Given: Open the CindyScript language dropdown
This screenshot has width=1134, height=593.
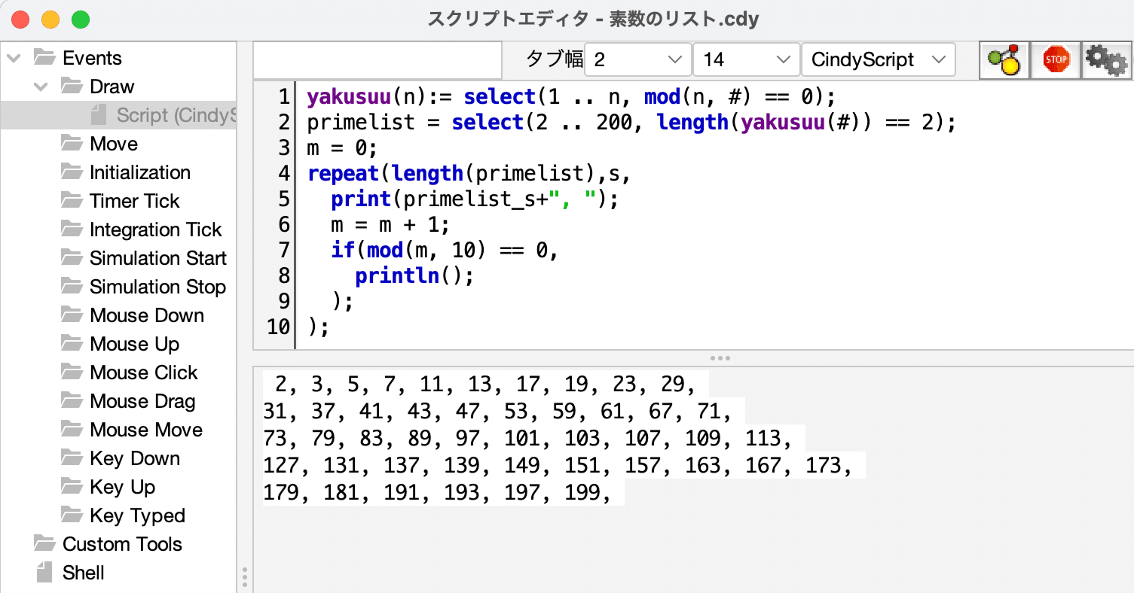Looking at the screenshot, I should [879, 59].
